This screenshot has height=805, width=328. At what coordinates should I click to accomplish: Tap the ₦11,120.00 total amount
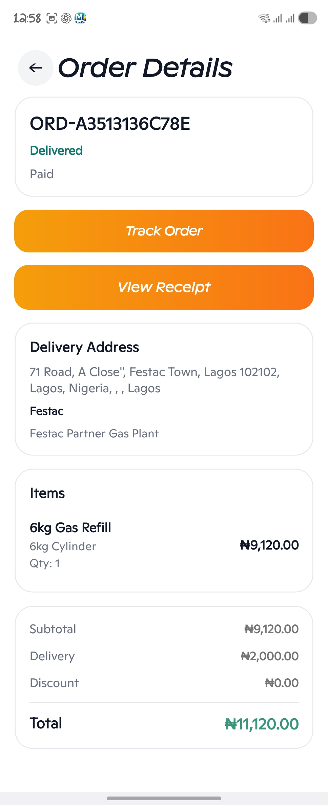[262, 724]
